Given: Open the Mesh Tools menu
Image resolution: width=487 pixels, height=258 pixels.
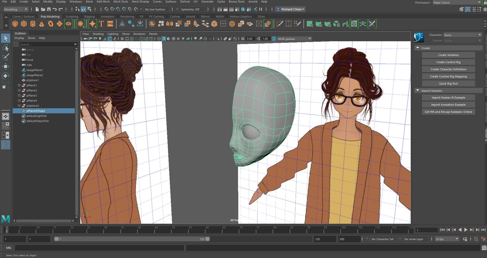Looking at the screenshot, I should [x=121, y=2].
